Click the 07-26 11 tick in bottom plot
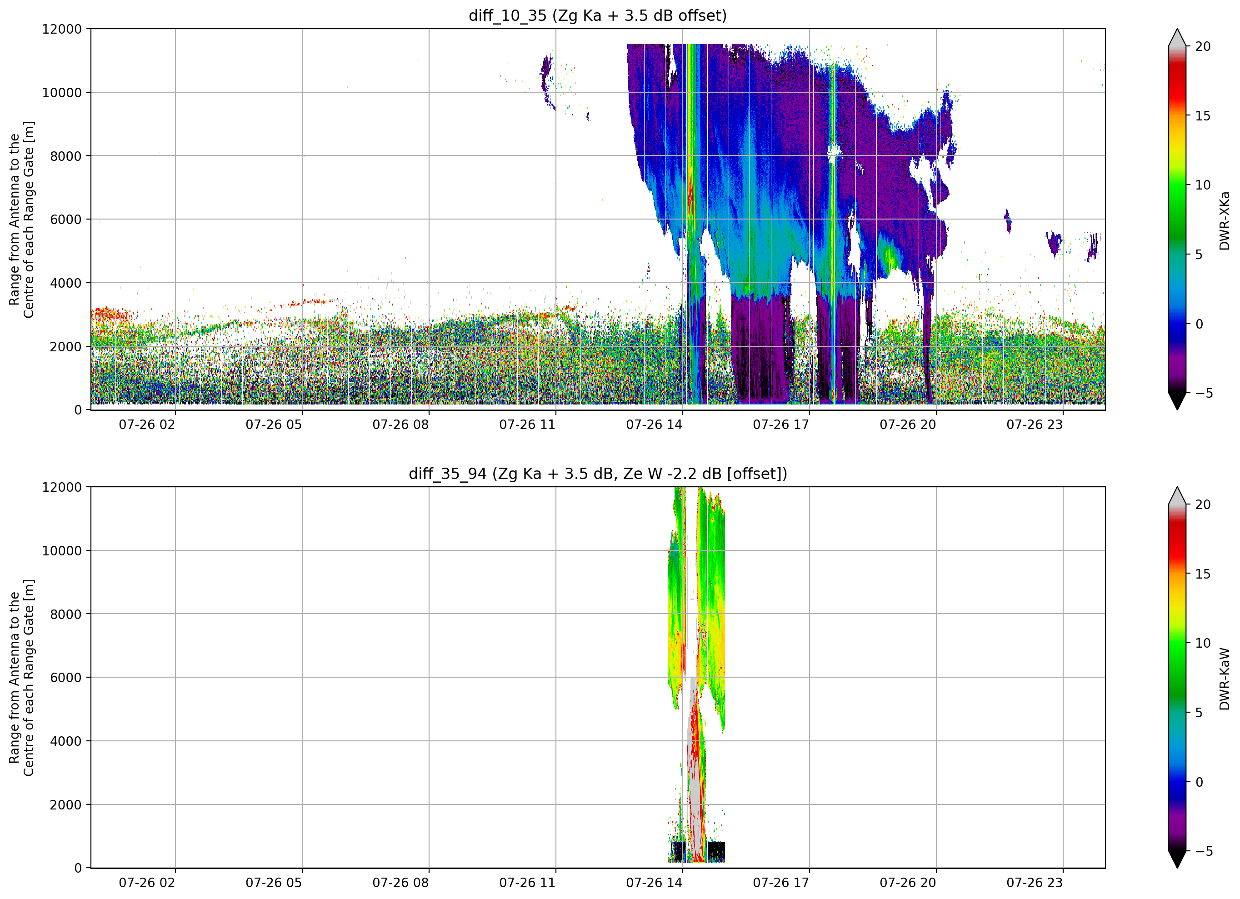1240x899 pixels. (528, 883)
